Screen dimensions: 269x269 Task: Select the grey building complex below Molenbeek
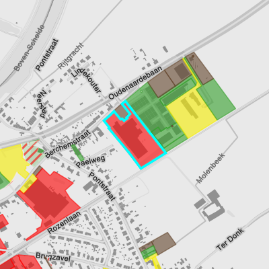[210, 205]
